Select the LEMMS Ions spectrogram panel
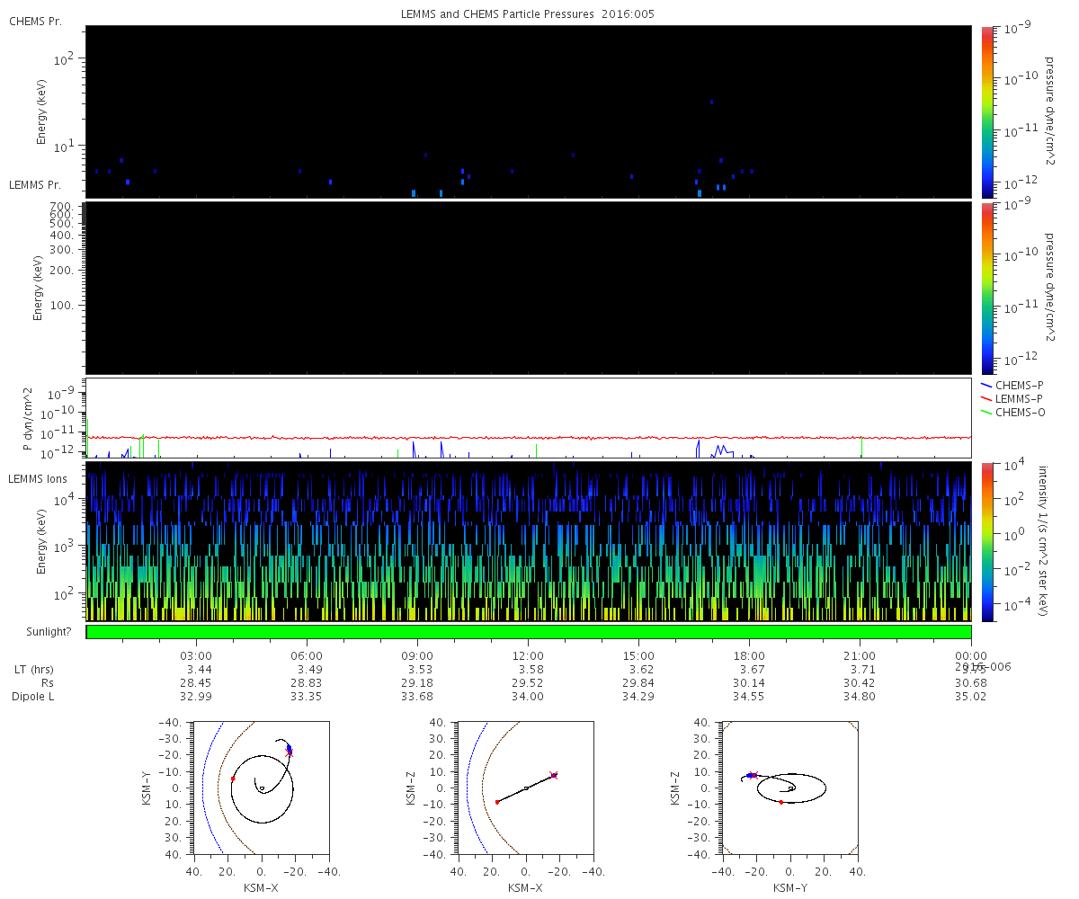This screenshot has width=1079, height=899. [529, 541]
